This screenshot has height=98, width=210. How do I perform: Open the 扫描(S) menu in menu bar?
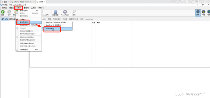[x=19, y=8]
